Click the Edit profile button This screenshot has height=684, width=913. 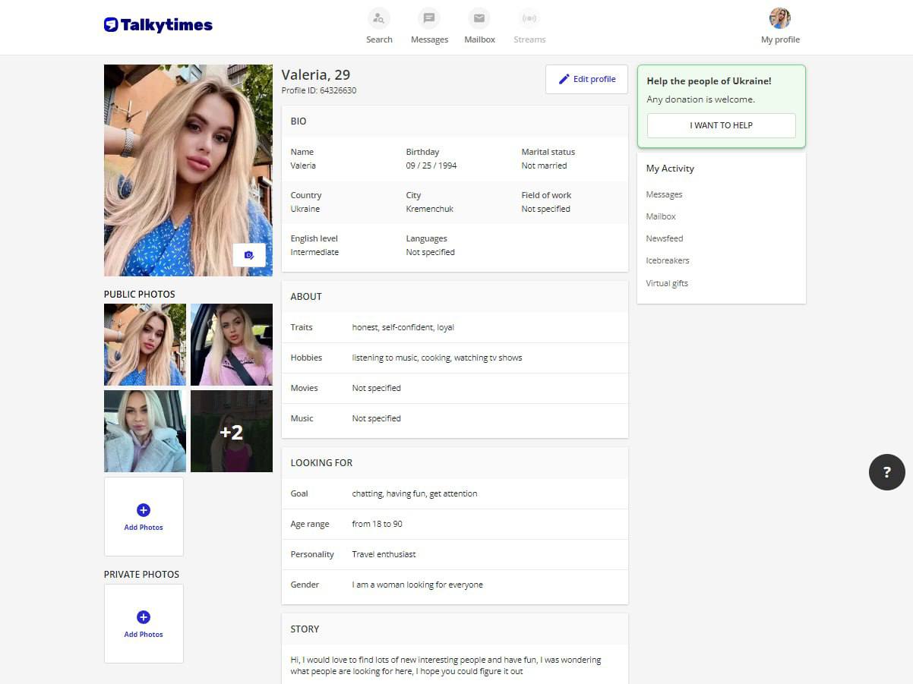click(x=586, y=79)
